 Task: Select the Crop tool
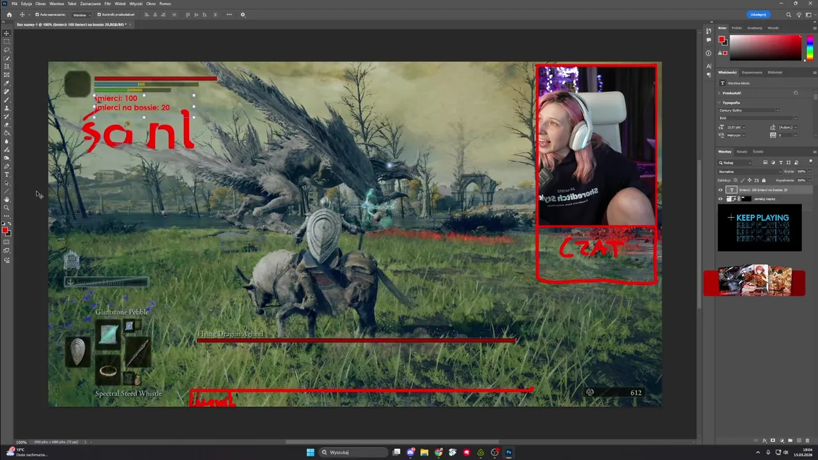pyautogui.click(x=7, y=66)
